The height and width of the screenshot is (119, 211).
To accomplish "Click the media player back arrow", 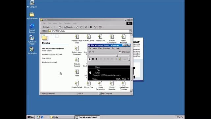I will coord(90,52).
